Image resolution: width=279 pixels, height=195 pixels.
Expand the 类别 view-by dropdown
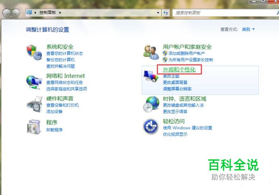tap(248, 29)
